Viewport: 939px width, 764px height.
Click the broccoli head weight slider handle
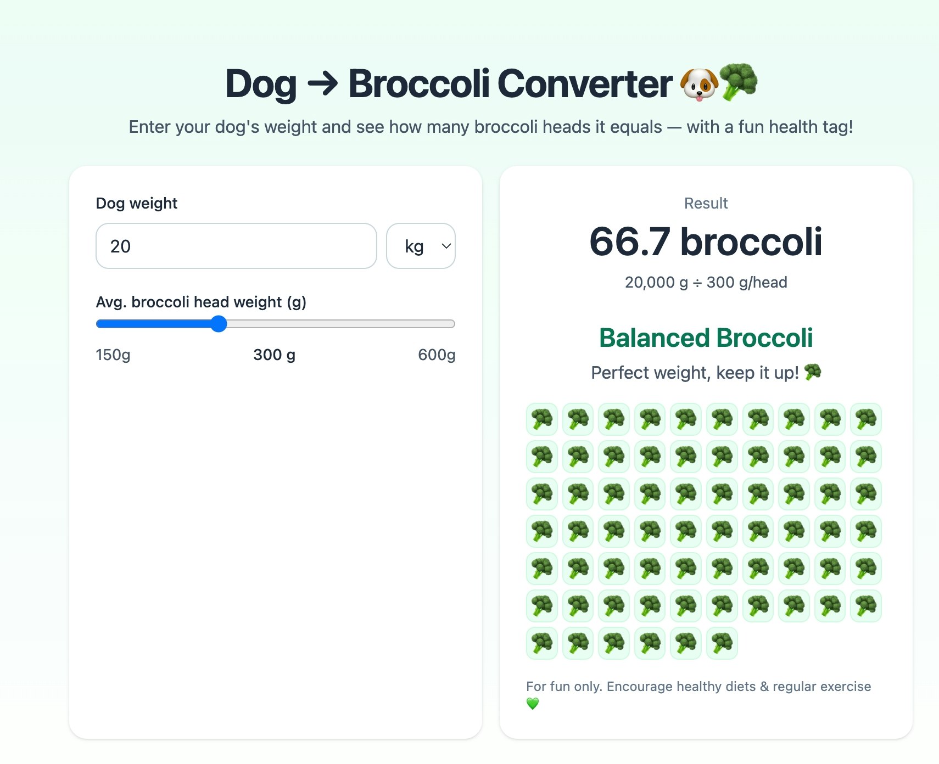click(x=219, y=324)
